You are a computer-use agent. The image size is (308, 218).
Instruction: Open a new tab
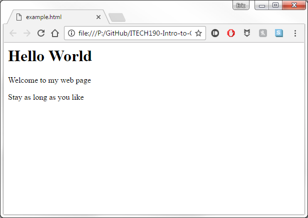point(117,18)
